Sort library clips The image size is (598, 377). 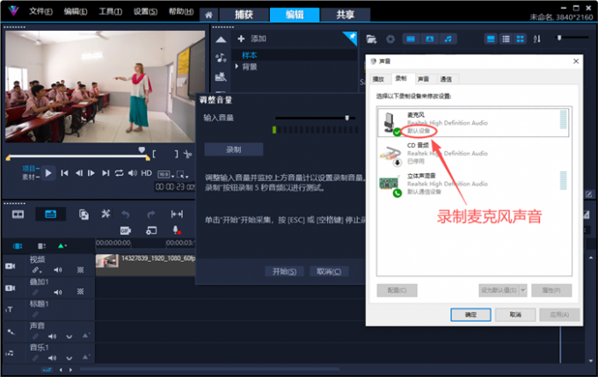point(537,39)
